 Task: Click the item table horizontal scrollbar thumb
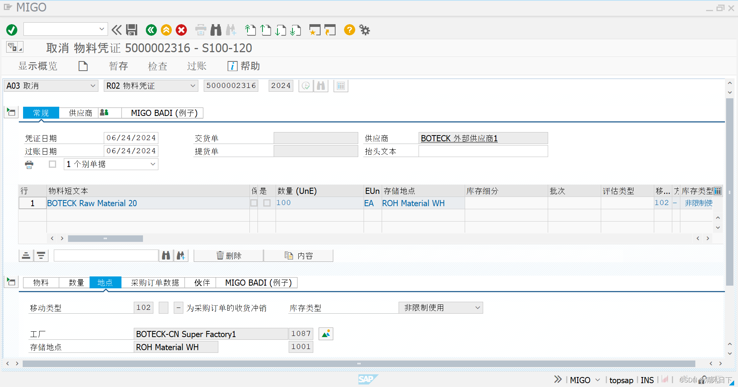pos(105,238)
